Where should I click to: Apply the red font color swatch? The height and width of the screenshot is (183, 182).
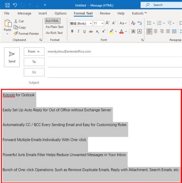pyautogui.click(x=122, y=31)
